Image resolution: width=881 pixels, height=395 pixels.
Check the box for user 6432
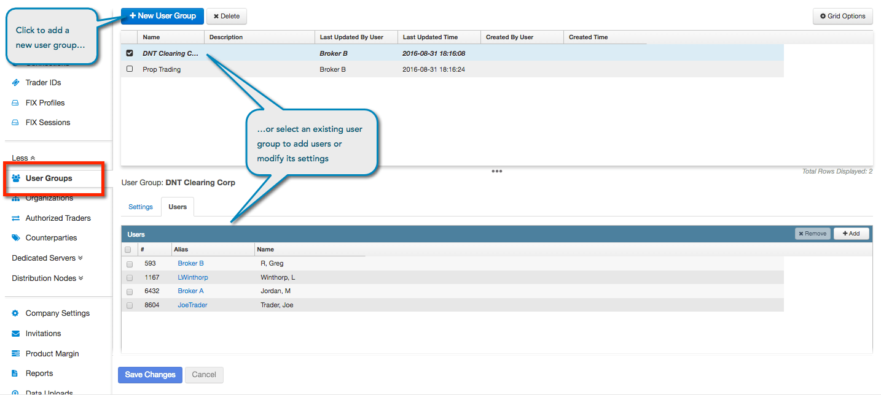(130, 291)
